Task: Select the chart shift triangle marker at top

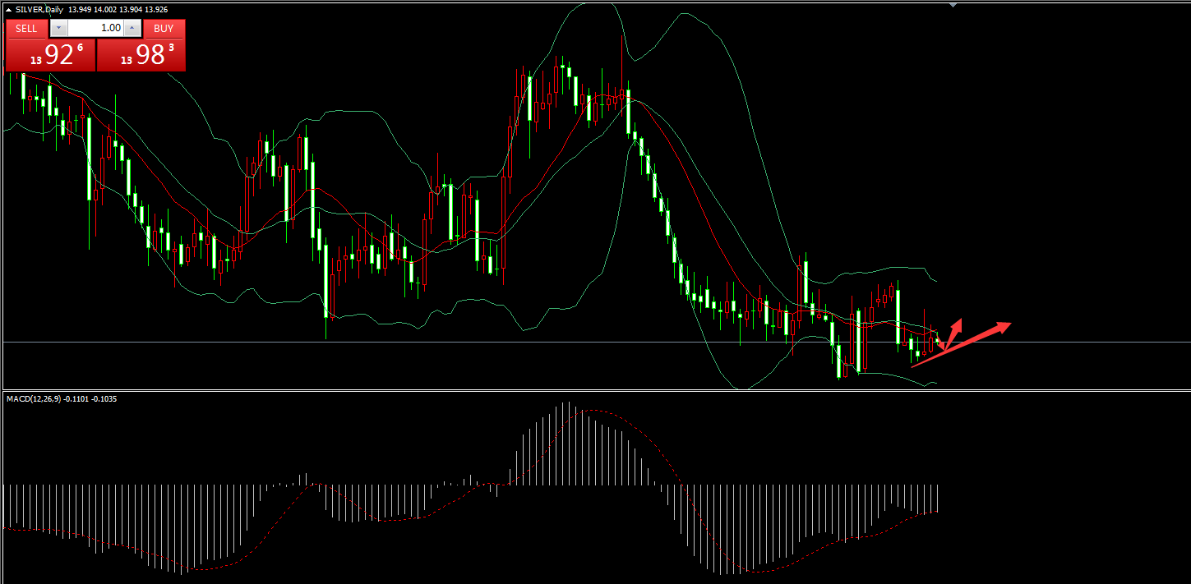Action: (x=953, y=5)
